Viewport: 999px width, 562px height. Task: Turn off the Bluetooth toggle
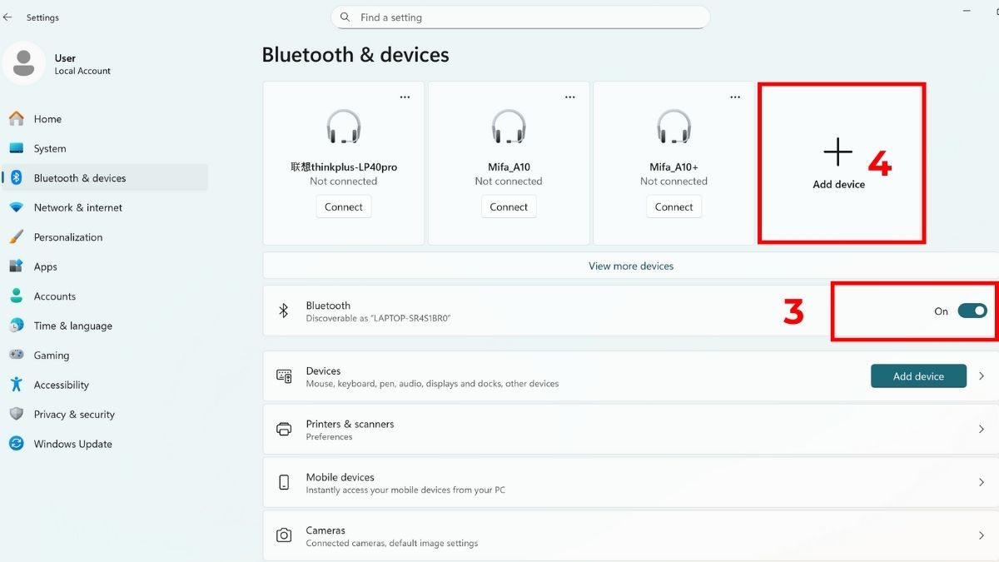pos(972,311)
